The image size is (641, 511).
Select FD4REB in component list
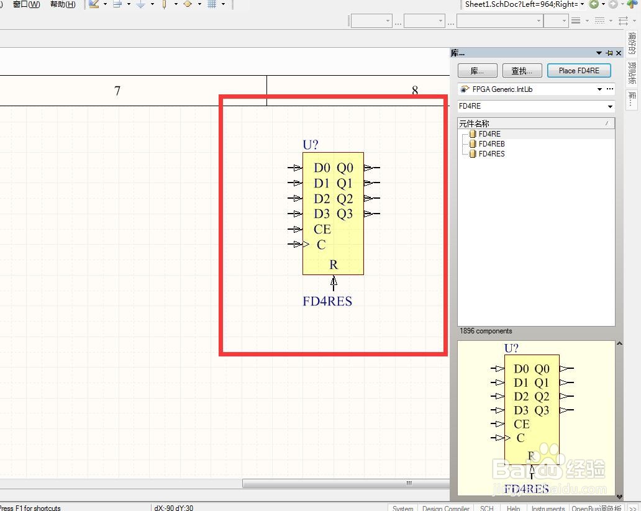coord(492,144)
